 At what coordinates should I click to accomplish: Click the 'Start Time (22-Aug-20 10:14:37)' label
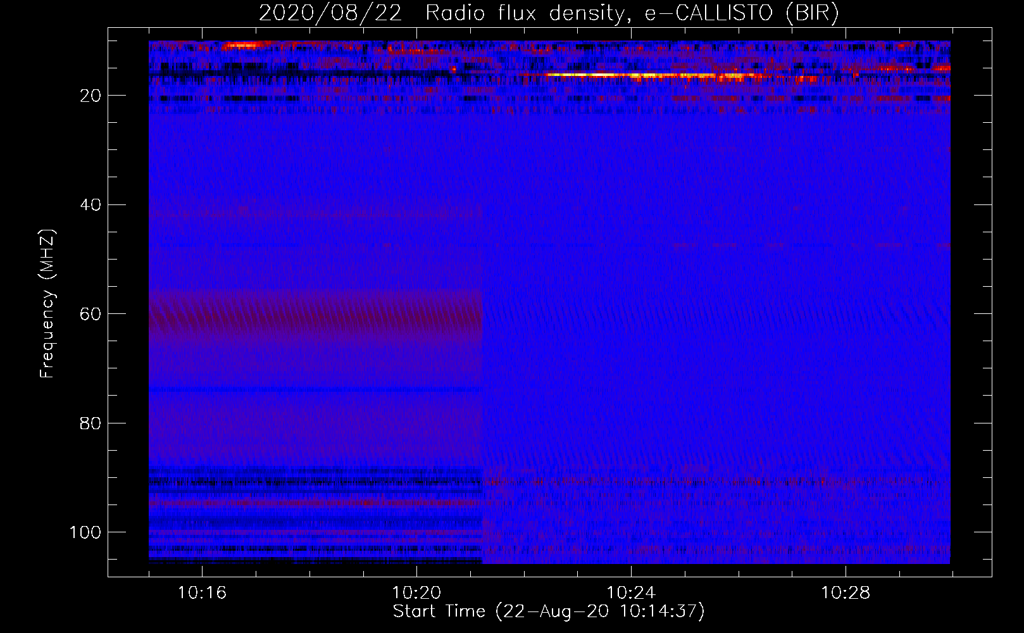point(549,611)
